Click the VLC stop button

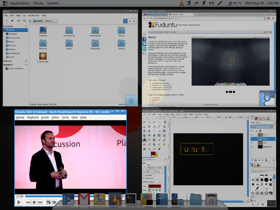tap(34, 202)
